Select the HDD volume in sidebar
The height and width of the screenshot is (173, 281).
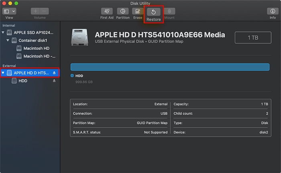pos(23,81)
